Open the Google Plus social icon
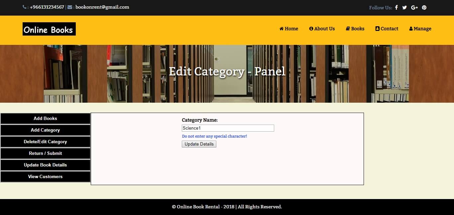This screenshot has width=454, height=215. pyautogui.click(x=414, y=7)
